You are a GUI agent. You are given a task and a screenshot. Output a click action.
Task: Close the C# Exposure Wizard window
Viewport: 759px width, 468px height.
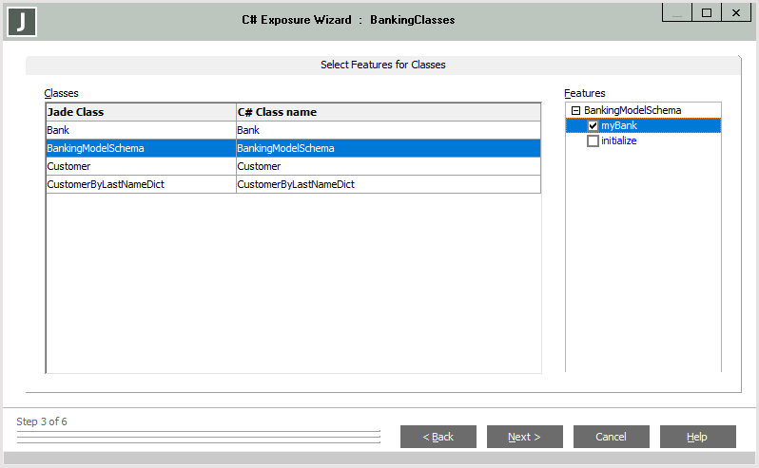[x=736, y=12]
